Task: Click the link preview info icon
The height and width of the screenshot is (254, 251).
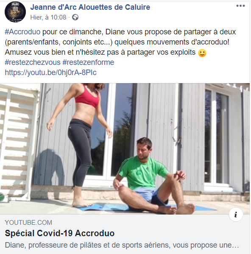Action: (x=236, y=215)
